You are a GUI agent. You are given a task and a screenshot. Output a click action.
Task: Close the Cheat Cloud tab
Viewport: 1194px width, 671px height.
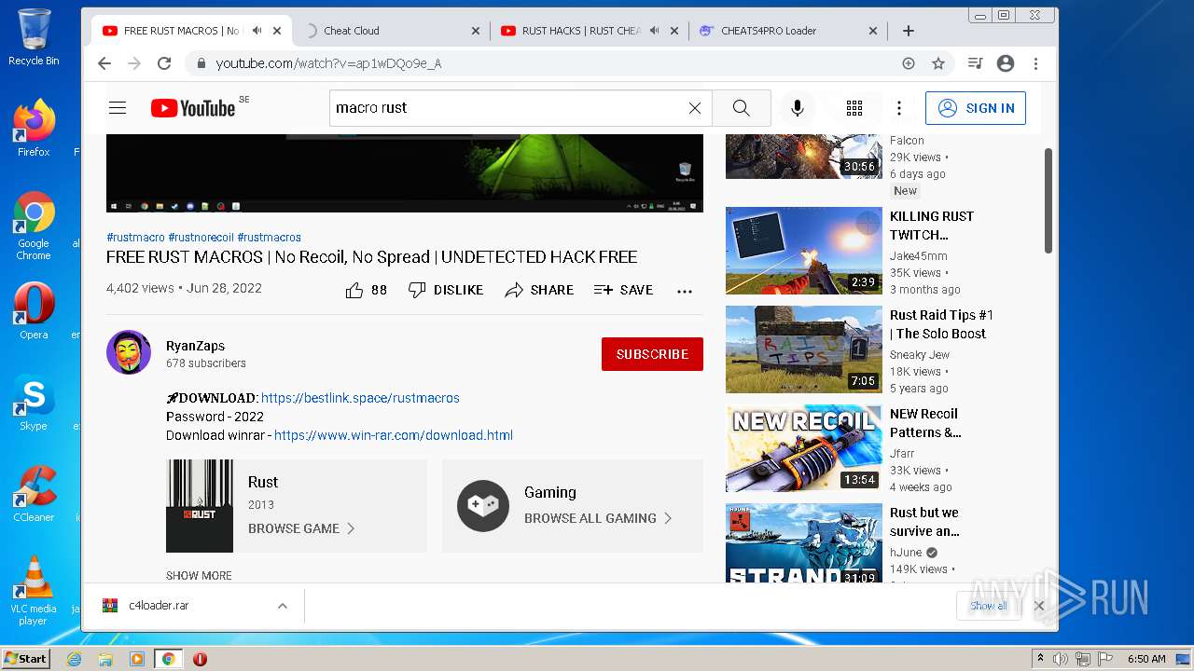[x=475, y=31]
